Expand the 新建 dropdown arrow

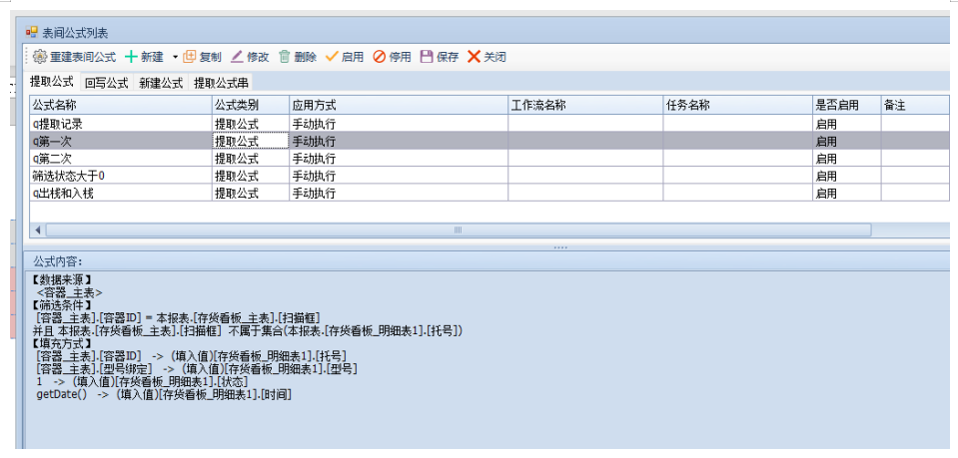pyautogui.click(x=175, y=58)
